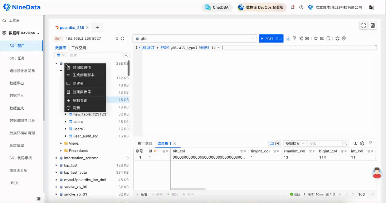Switch results to grid view icon
The image size is (386, 203).
(272, 143)
